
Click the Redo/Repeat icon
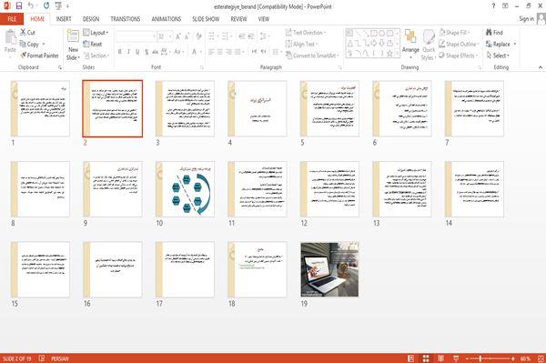click(x=46, y=6)
